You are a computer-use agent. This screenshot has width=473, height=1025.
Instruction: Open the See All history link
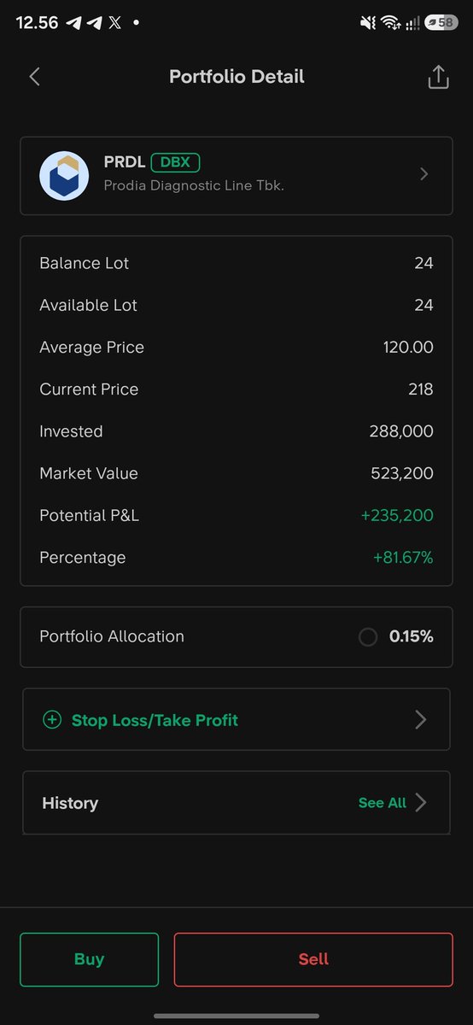click(x=382, y=803)
